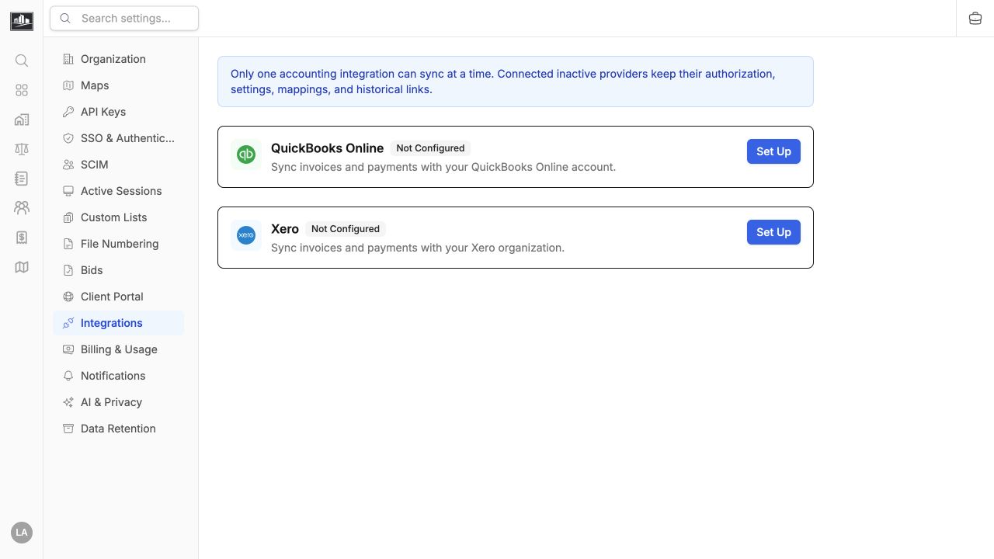Screen dimensions: 994x559
Task: Go to API Keys settings
Action: click(119, 112)
